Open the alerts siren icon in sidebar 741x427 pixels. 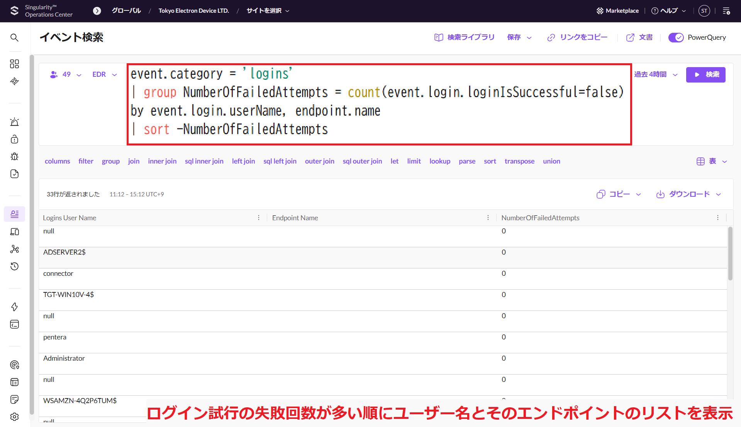click(14, 122)
